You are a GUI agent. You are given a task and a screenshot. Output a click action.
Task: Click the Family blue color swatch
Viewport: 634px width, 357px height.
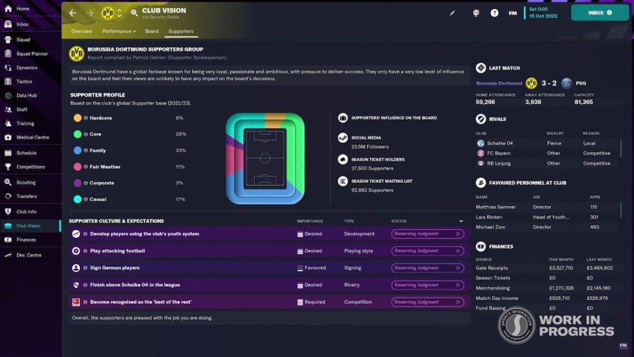pyautogui.click(x=77, y=150)
